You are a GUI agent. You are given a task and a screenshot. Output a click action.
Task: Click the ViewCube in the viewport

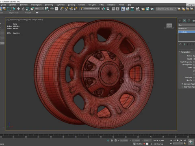click(x=169, y=26)
